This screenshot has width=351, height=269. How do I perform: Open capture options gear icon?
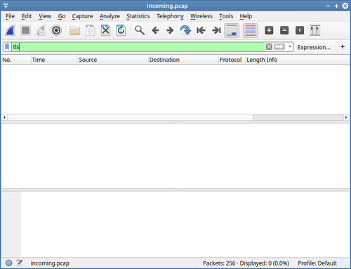(x=56, y=30)
